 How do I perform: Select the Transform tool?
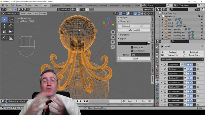[11, 31]
